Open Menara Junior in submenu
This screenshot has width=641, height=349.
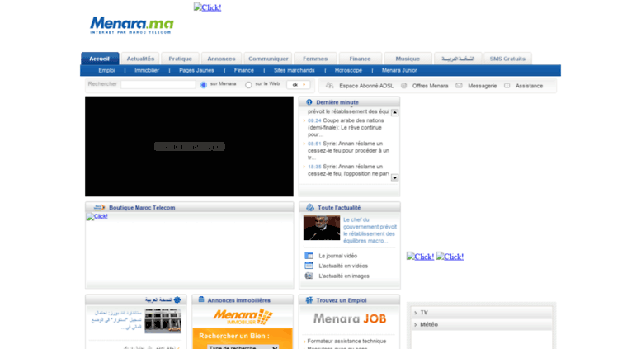click(x=399, y=70)
